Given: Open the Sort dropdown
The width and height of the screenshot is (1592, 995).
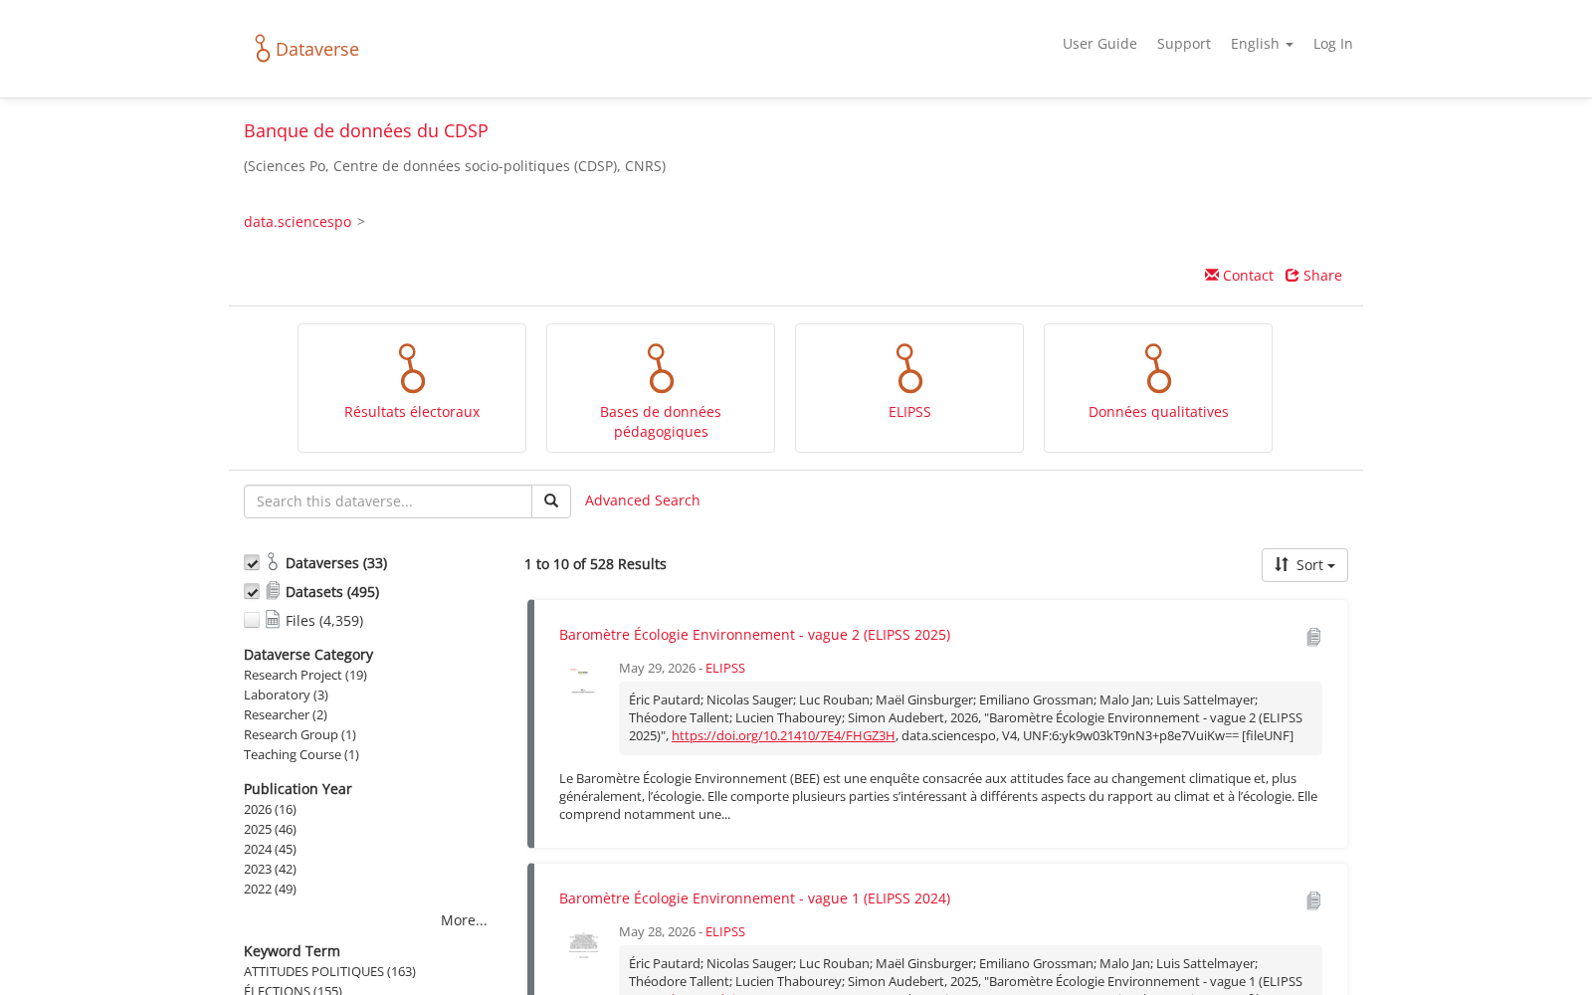Looking at the screenshot, I should (x=1304, y=565).
